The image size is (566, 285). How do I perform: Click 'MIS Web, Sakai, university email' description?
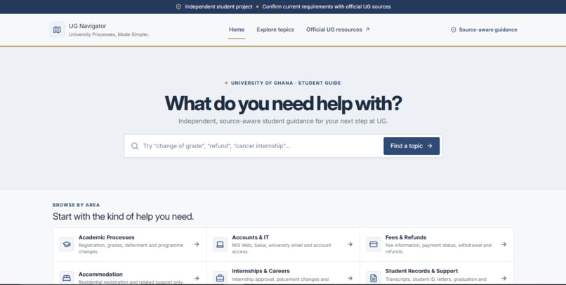282,248
